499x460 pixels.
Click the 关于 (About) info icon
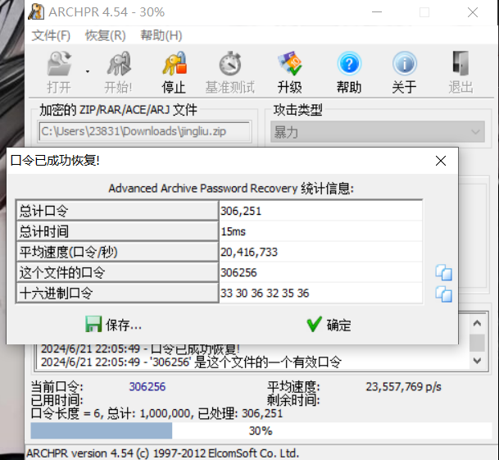click(x=405, y=64)
